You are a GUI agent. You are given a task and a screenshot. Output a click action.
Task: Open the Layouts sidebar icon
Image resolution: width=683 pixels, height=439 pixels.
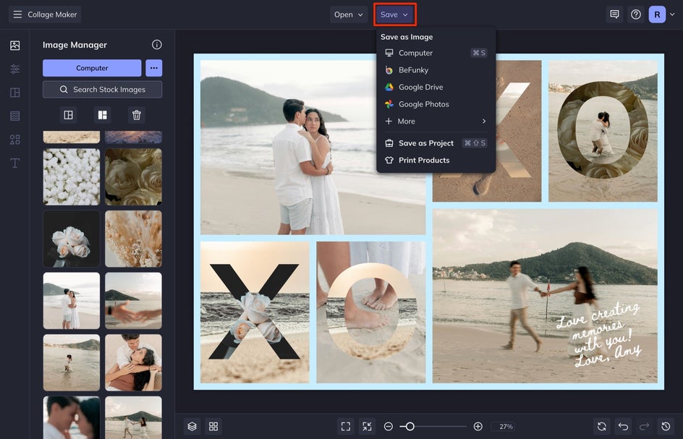click(x=14, y=93)
